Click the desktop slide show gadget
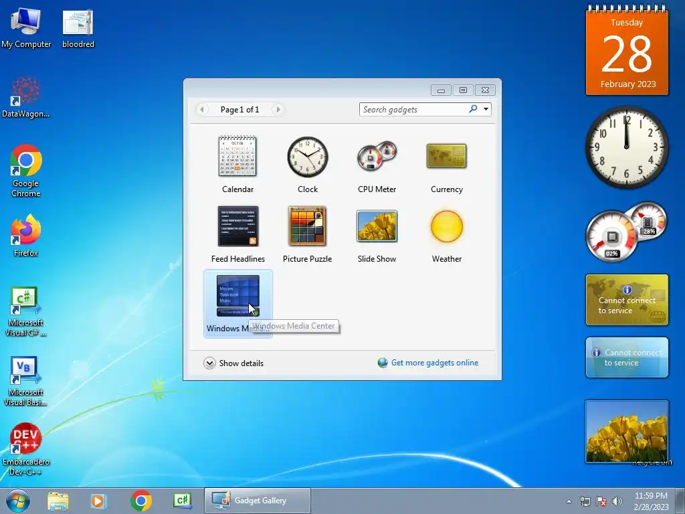Image resolution: width=685 pixels, height=514 pixels. click(x=627, y=432)
